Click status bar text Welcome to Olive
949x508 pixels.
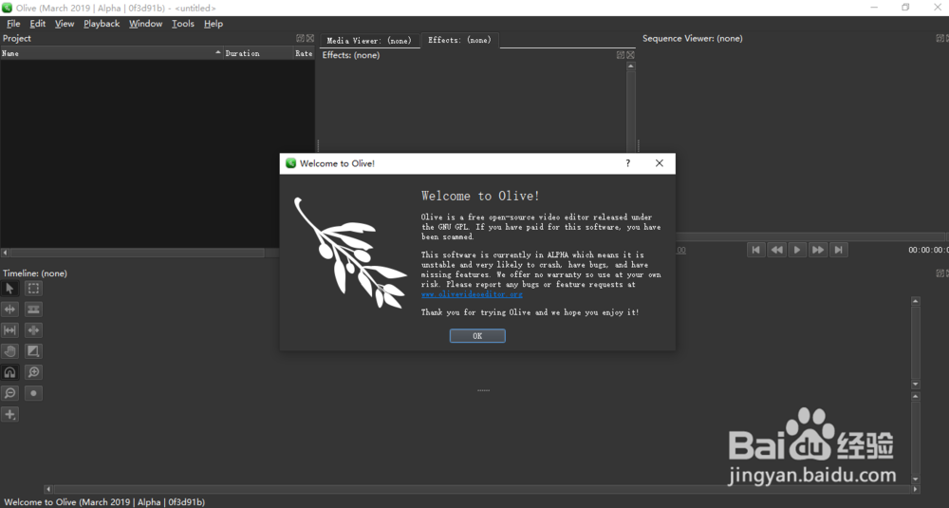pyautogui.click(x=104, y=502)
